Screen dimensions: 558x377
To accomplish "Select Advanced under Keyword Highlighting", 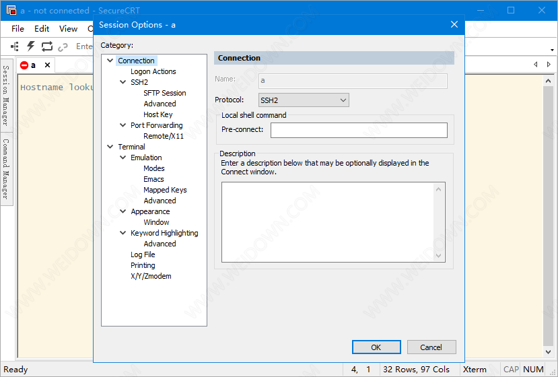I will [x=160, y=244].
